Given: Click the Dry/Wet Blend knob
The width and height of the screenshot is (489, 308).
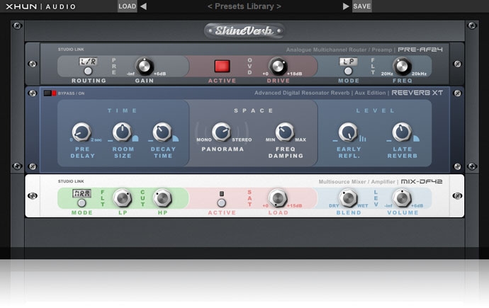Looking at the screenshot, I should (x=347, y=198).
